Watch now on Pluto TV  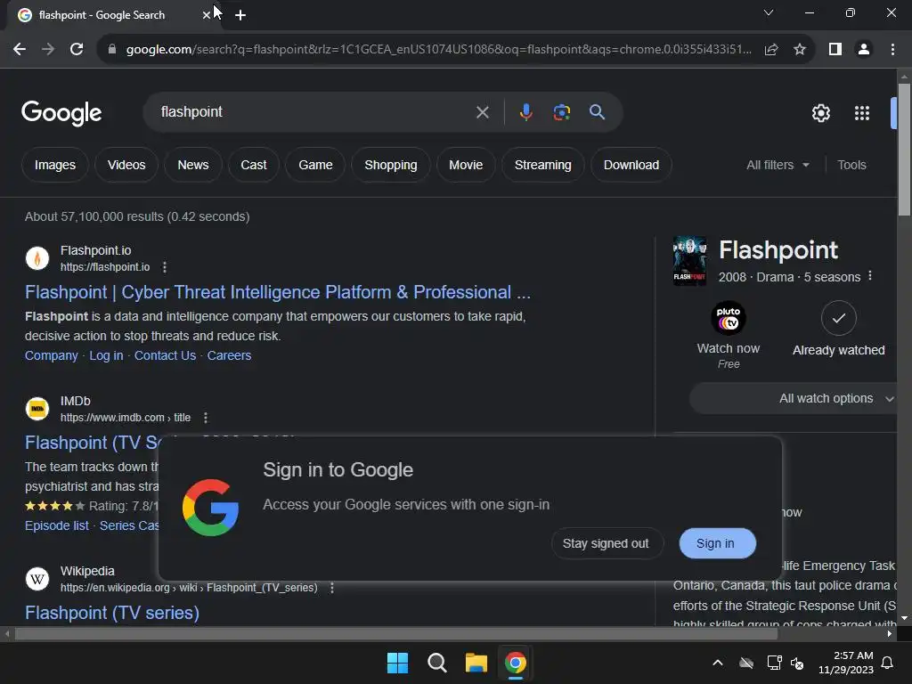(x=729, y=335)
